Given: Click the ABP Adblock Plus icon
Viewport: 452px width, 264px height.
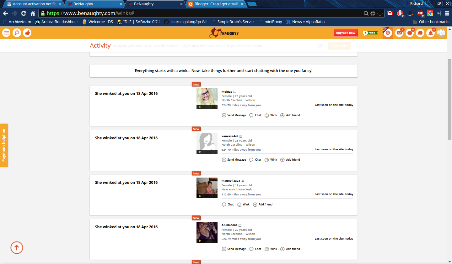Looking at the screenshot, I should pyautogui.click(x=420, y=13).
